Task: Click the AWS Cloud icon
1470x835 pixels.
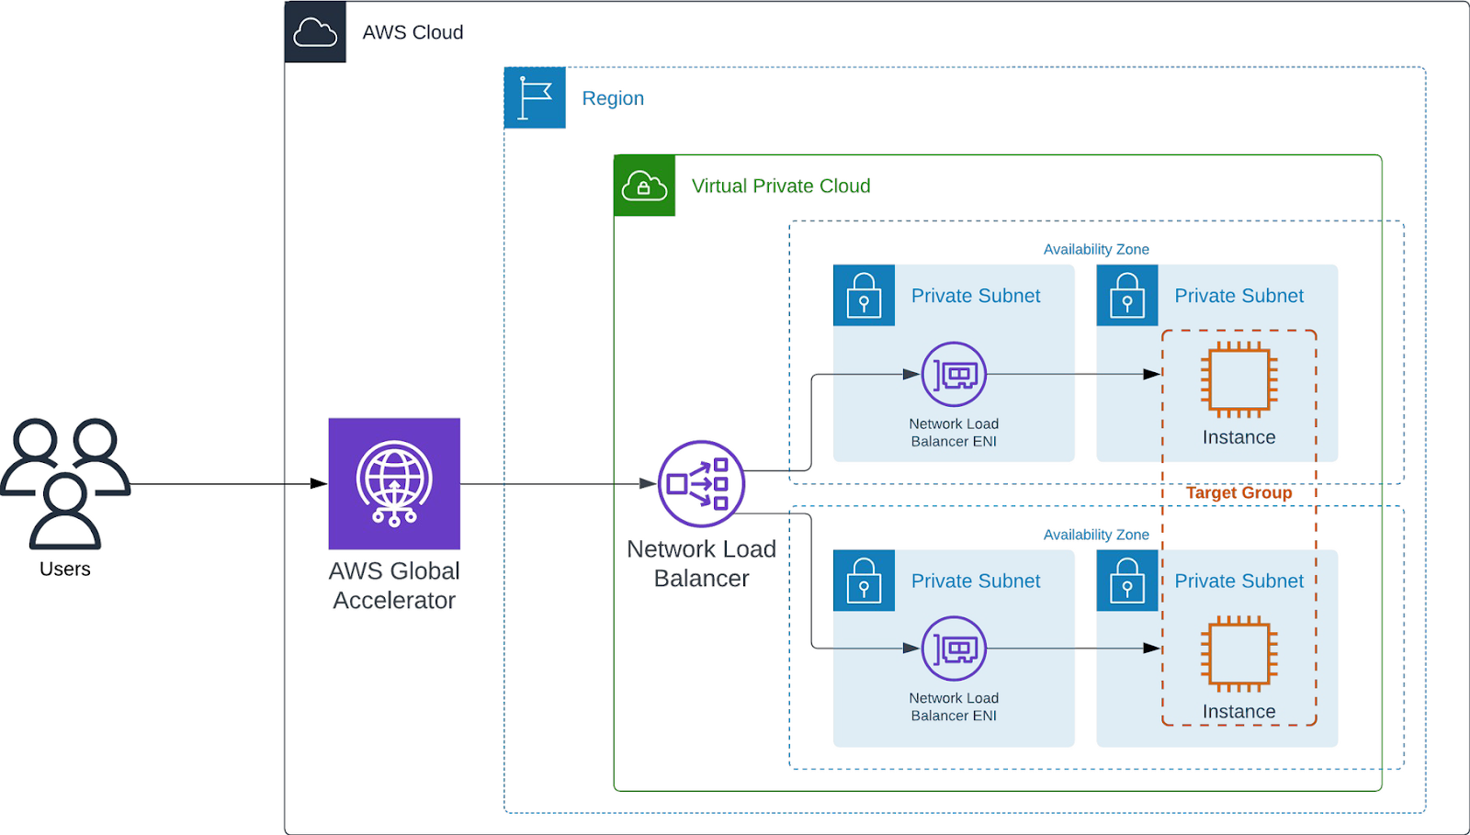Action: point(315,32)
